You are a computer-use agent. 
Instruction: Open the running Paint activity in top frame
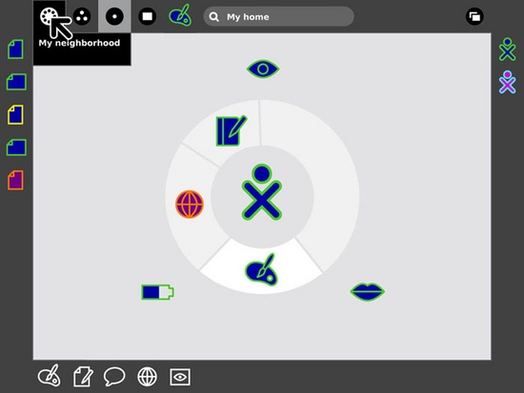tap(180, 15)
